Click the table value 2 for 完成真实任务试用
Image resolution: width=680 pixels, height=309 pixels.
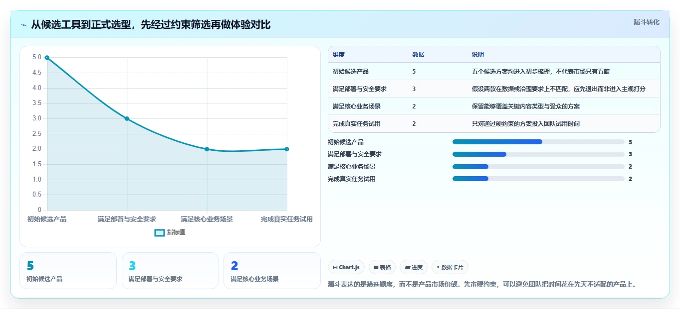pos(414,124)
